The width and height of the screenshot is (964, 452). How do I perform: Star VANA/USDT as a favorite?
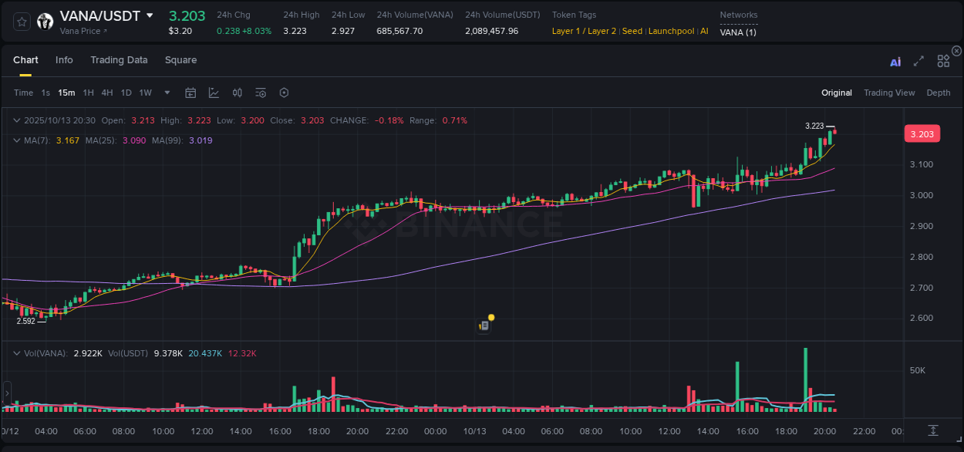(21, 21)
